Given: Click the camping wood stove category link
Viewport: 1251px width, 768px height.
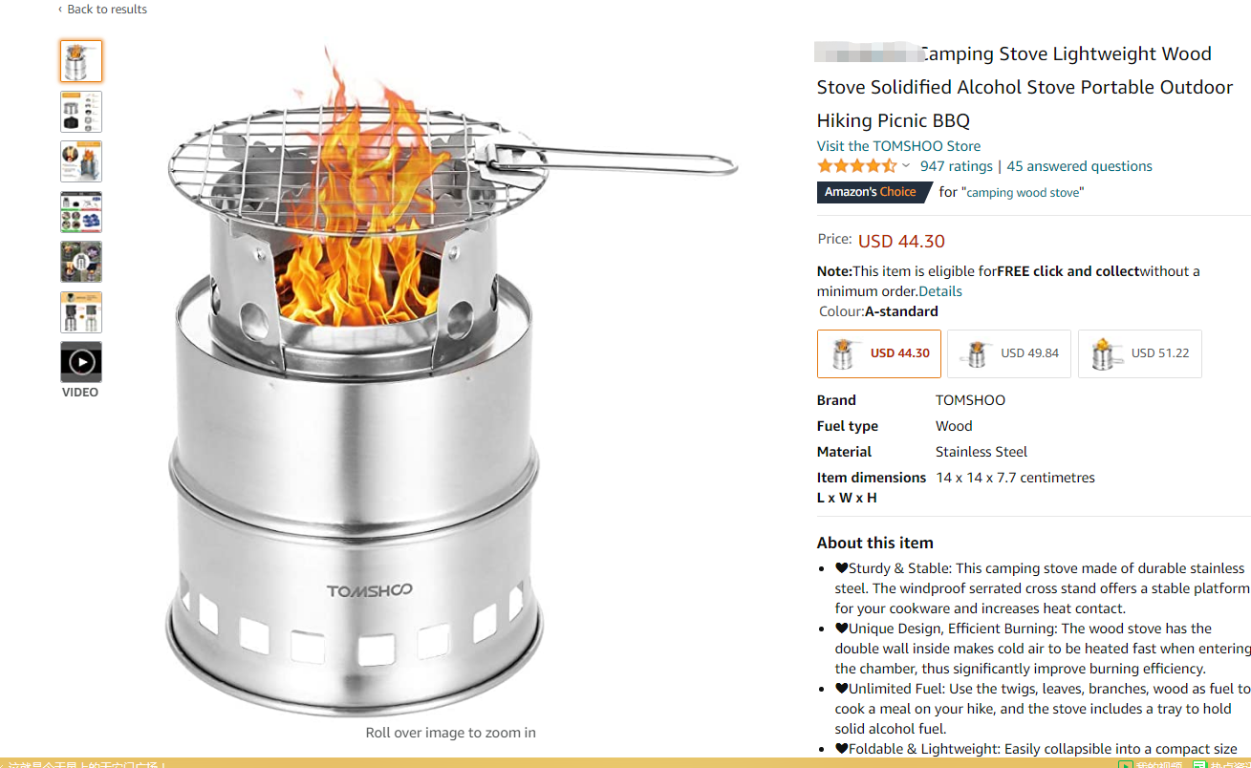Looking at the screenshot, I should 1023,193.
